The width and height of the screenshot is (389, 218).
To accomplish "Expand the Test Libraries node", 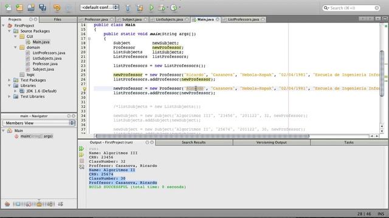I will point(10,96).
